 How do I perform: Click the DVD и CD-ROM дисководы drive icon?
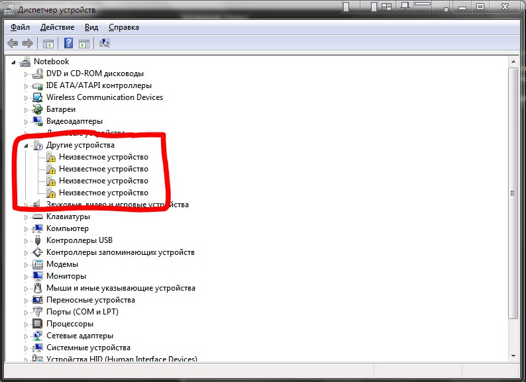[x=38, y=73]
